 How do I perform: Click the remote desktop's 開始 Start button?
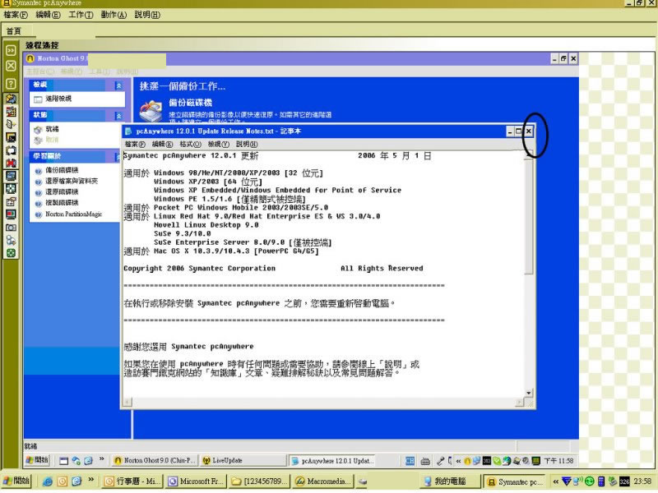click(x=37, y=460)
